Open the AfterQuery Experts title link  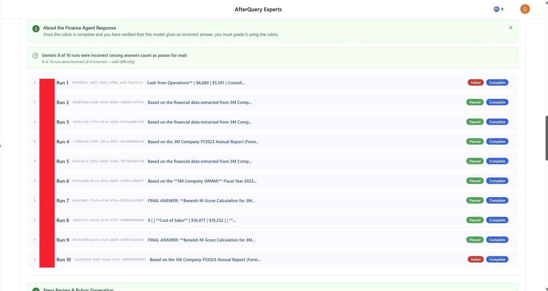[x=258, y=10]
